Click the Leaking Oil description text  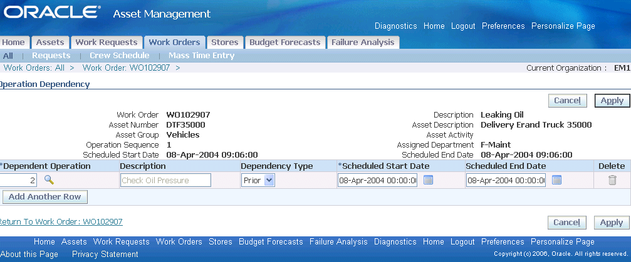pyautogui.click(x=502, y=115)
